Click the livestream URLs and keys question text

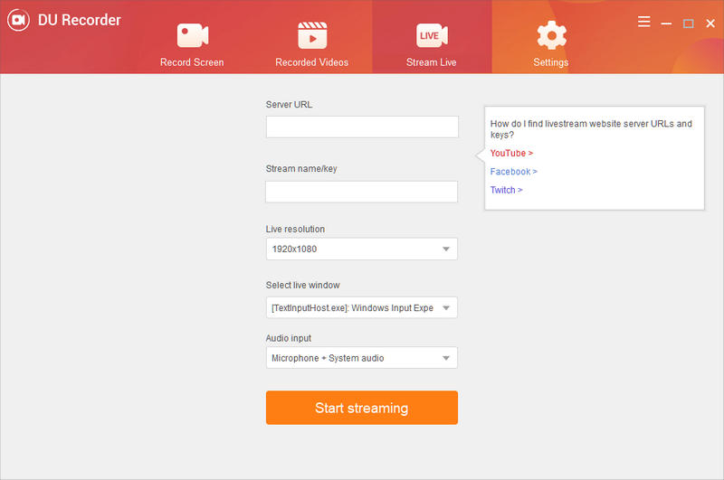(591, 129)
